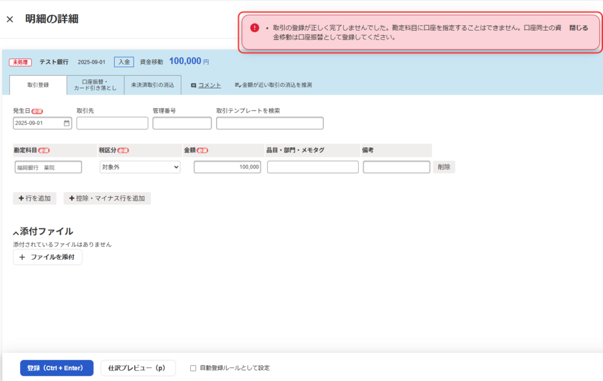Switch to 未決済取引の消込 tab

tap(153, 85)
